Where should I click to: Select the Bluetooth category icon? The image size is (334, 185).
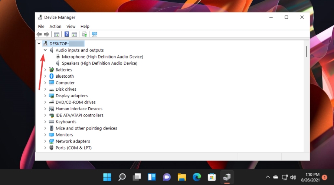coord(51,76)
